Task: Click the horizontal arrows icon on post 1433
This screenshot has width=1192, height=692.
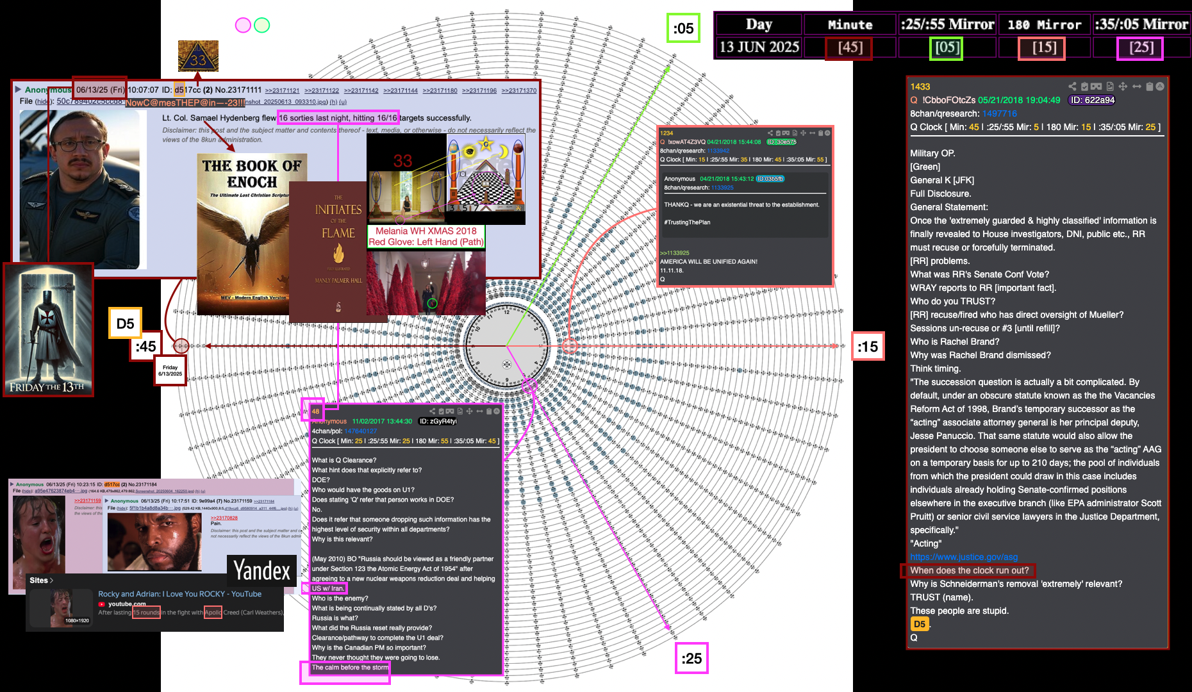Action: [1137, 86]
